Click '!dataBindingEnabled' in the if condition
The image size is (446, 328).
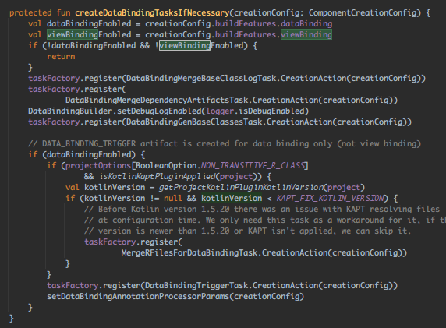[91, 45]
